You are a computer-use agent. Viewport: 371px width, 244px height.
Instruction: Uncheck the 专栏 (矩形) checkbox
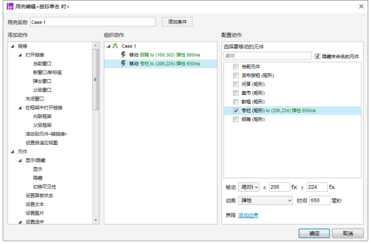(x=235, y=111)
